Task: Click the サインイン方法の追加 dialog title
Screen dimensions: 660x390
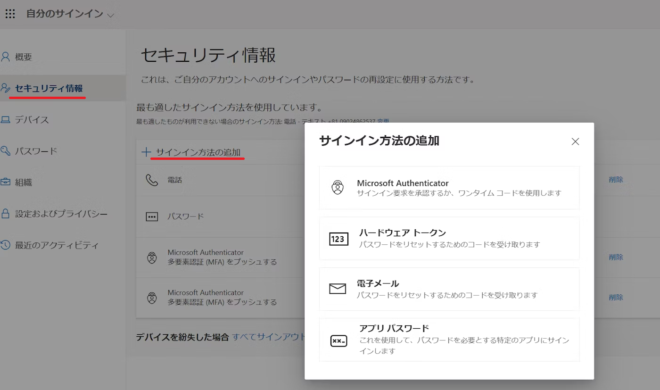Action: pos(379,141)
